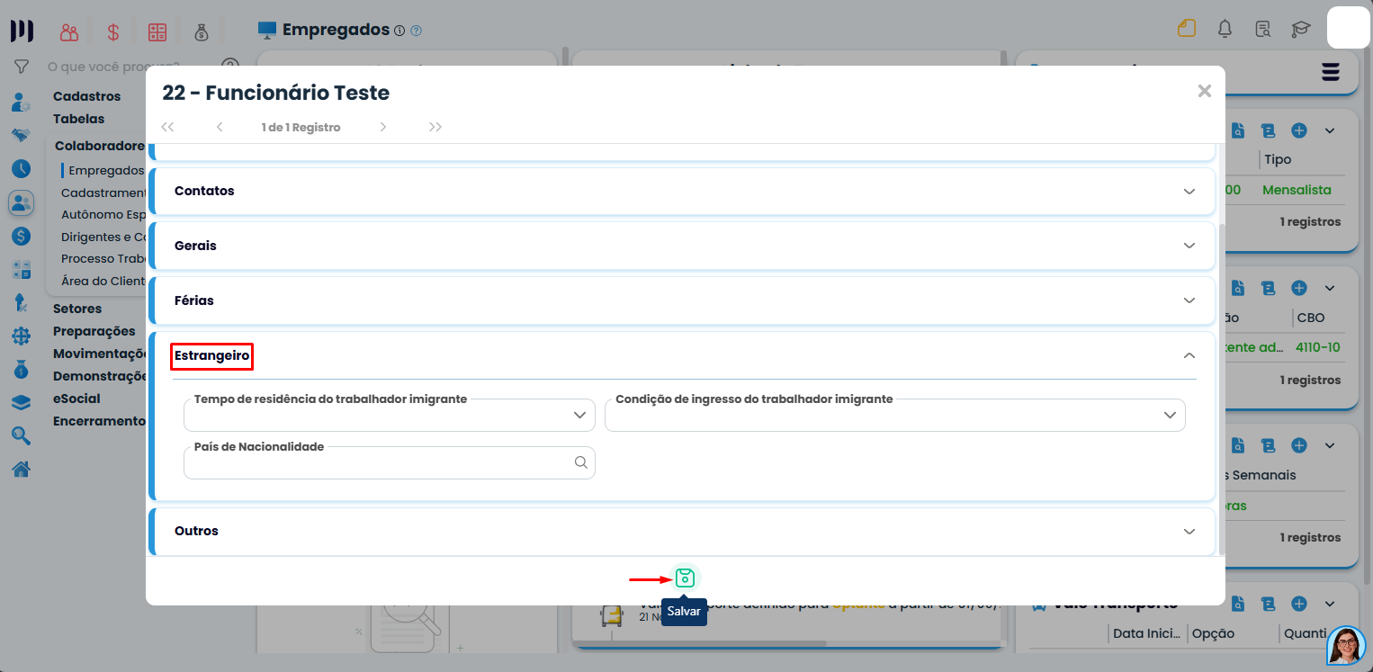
Task: Go to the previous record with the single-left arrow
Action: coord(220,127)
